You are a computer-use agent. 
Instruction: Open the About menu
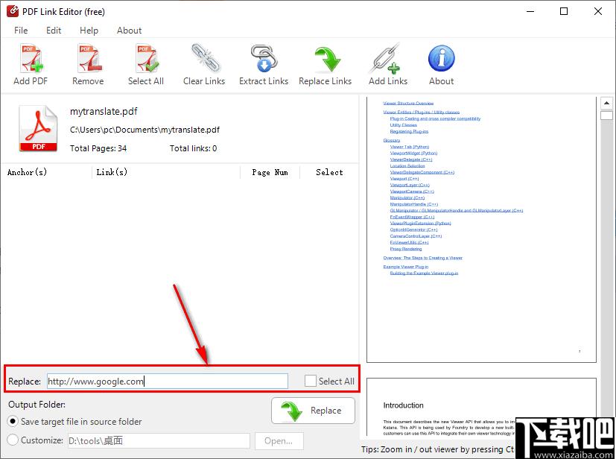coord(129,31)
